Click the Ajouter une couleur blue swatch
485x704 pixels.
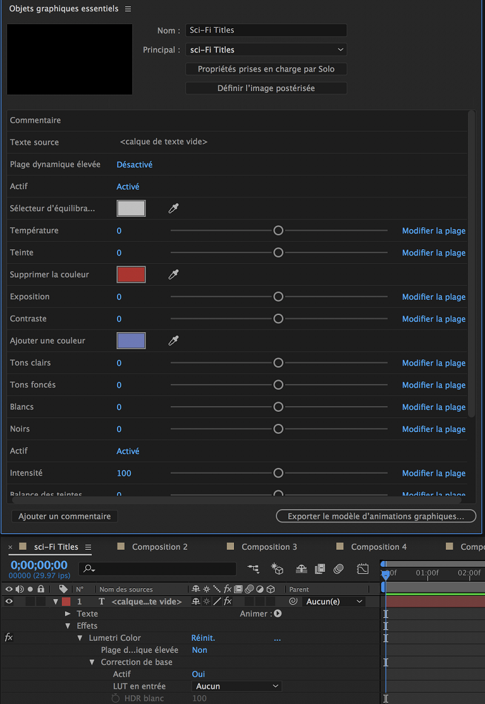(131, 341)
